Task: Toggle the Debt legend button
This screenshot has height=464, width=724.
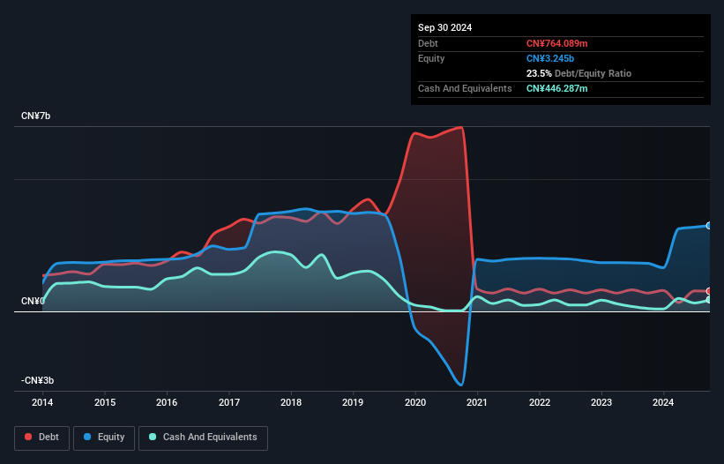Action: click(x=42, y=438)
